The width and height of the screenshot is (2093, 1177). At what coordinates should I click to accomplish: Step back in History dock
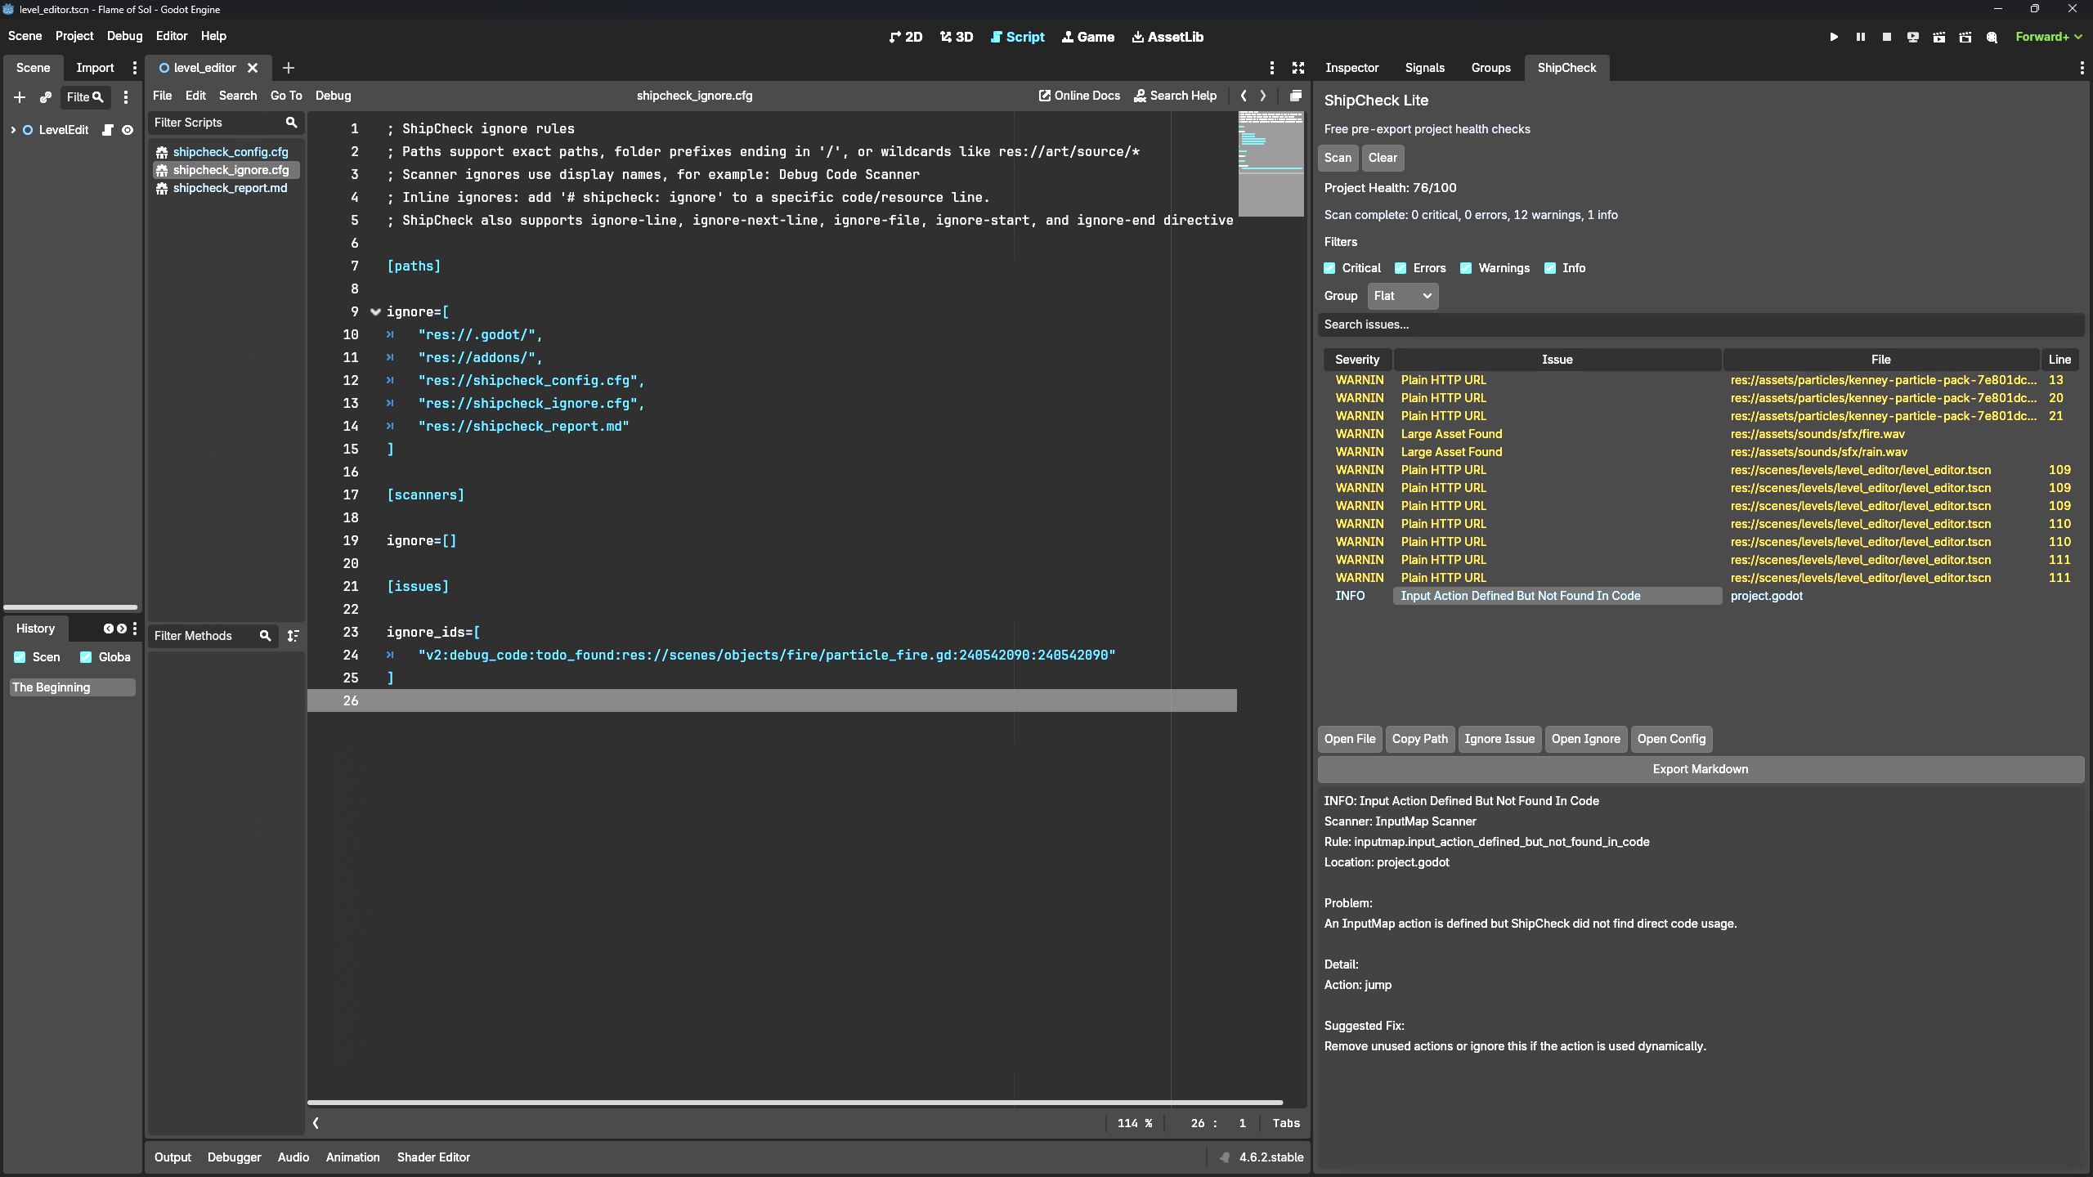[108, 629]
